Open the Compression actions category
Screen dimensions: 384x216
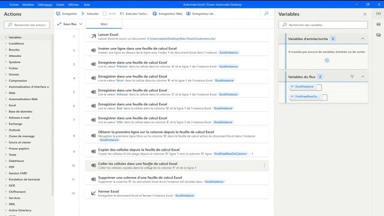tap(18, 80)
